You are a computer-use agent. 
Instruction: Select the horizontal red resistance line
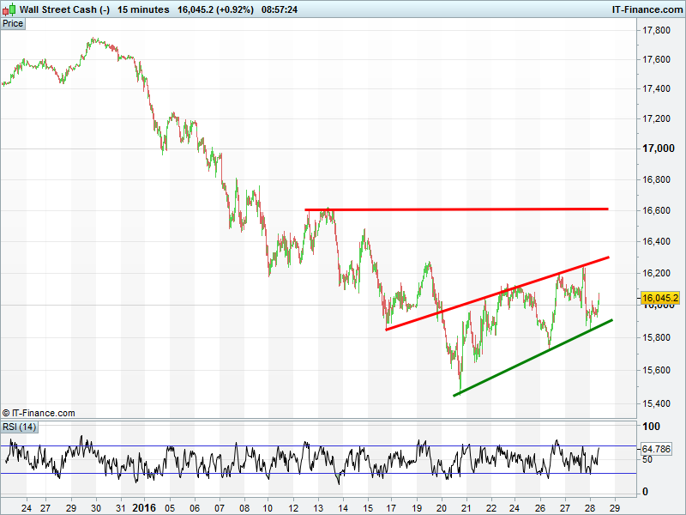(454, 209)
